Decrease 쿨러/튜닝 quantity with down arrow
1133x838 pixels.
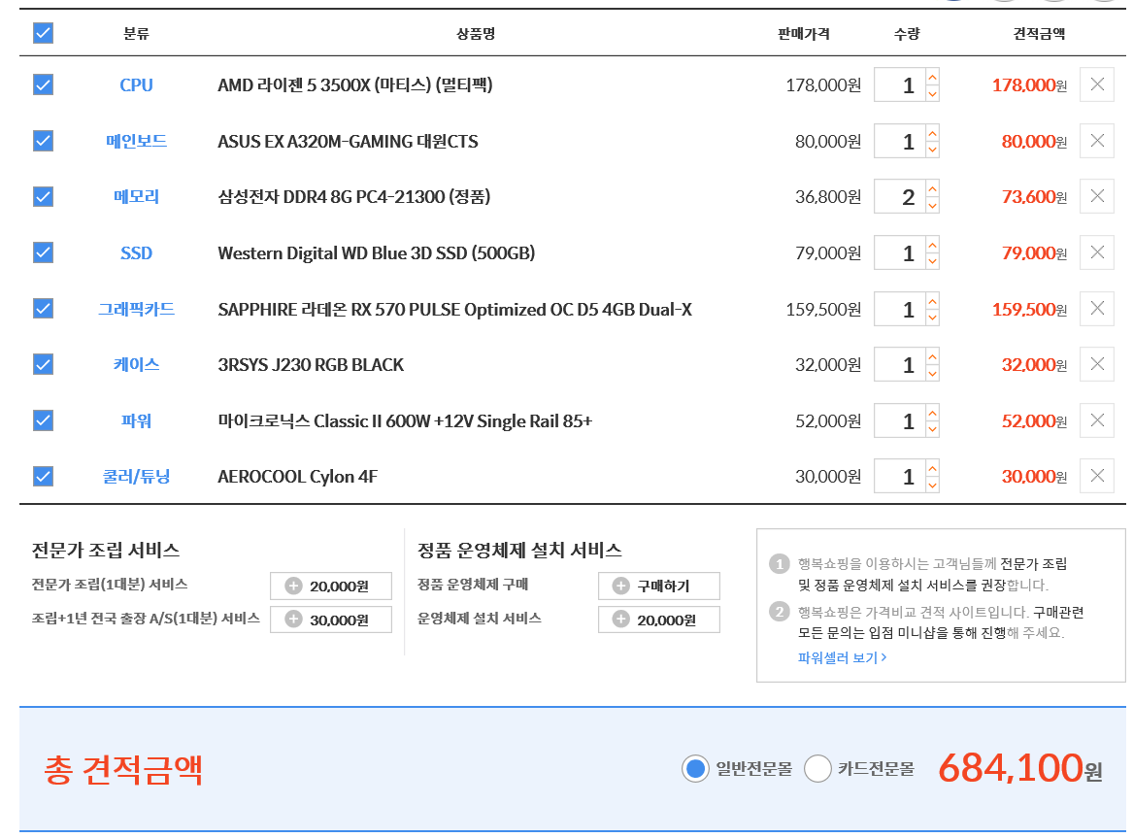[932, 486]
